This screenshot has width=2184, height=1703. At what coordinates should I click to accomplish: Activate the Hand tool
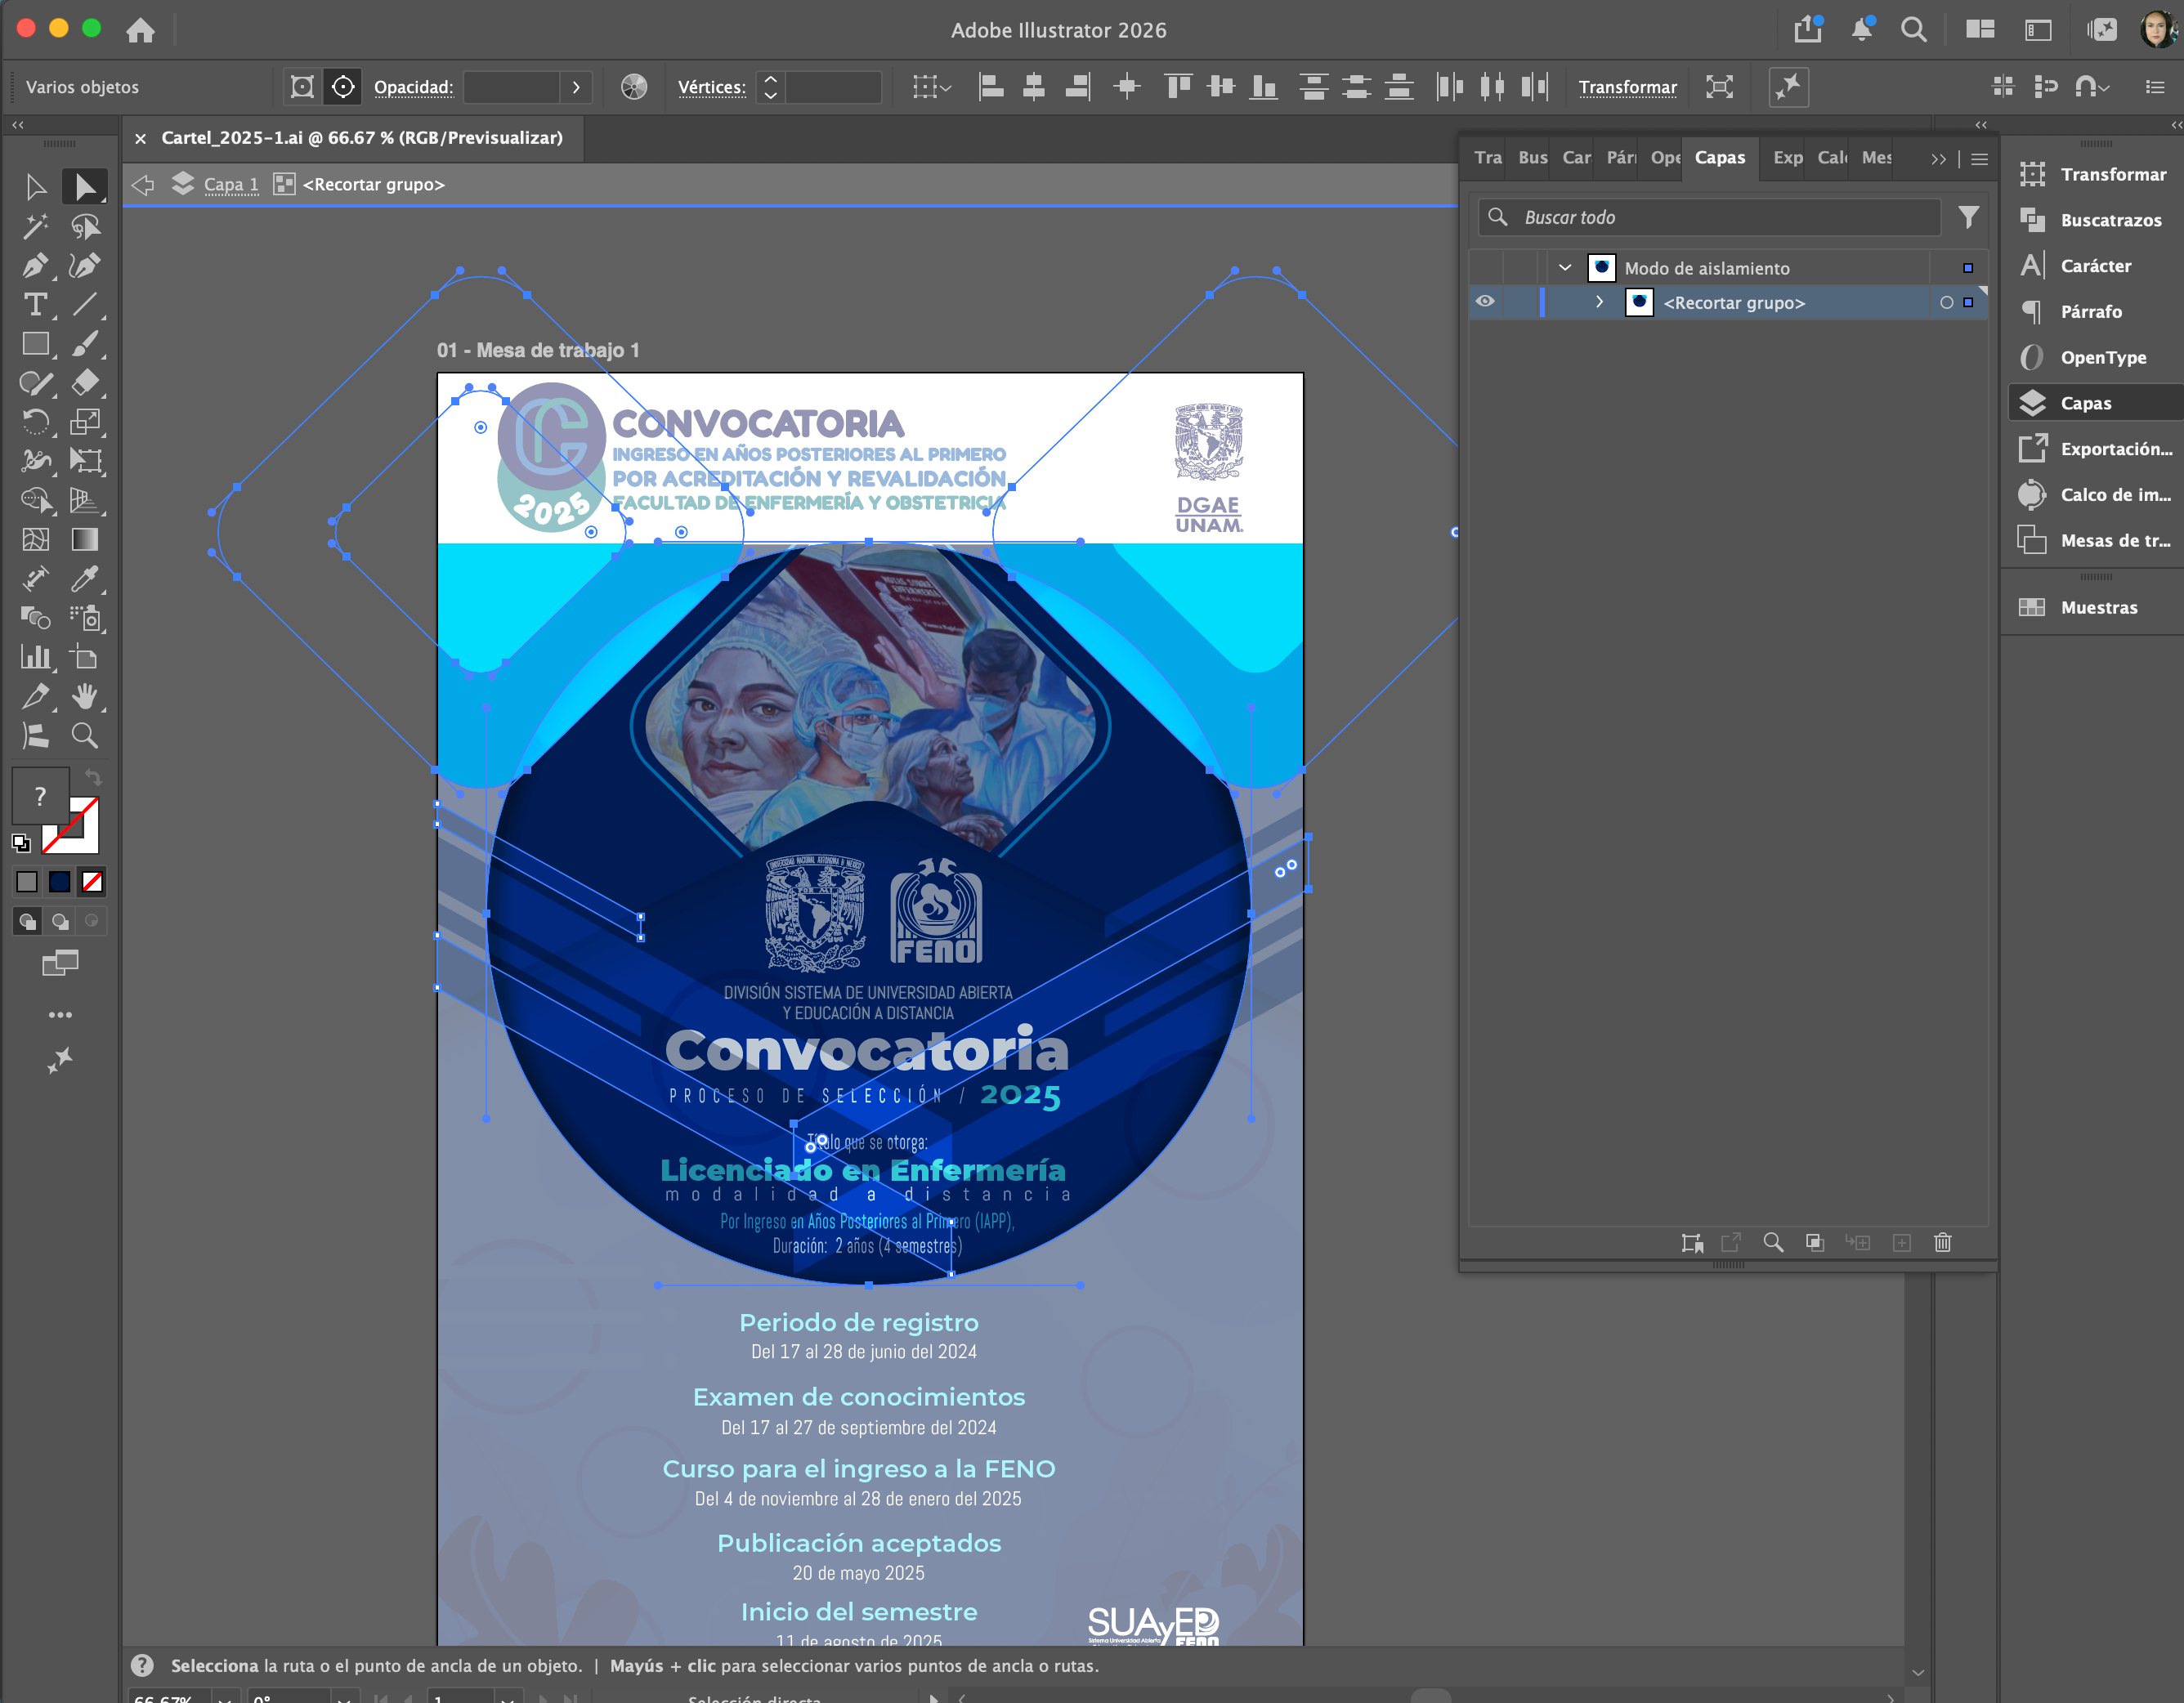click(85, 696)
